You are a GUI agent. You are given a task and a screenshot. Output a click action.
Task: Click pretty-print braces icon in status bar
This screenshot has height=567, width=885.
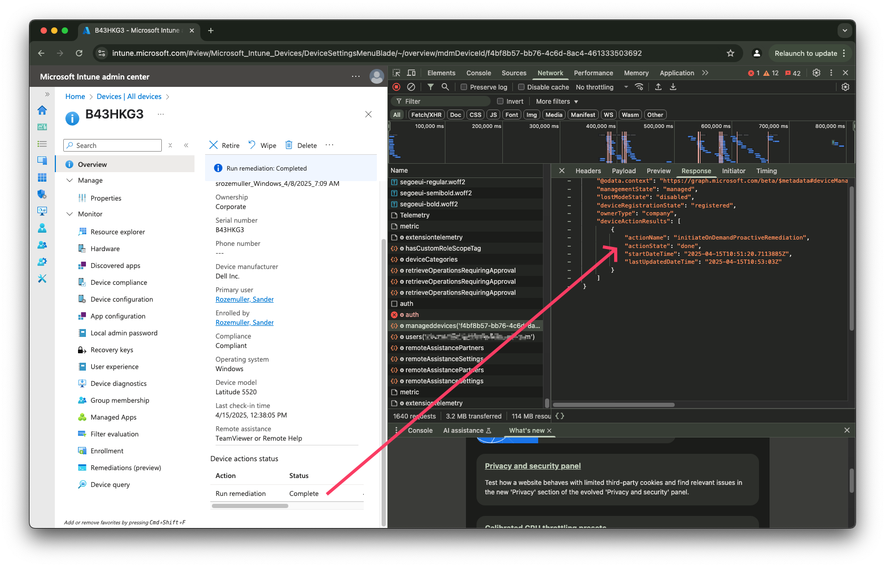tap(560, 416)
